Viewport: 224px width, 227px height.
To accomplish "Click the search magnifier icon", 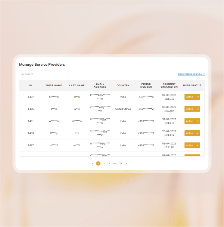I will pos(23,74).
